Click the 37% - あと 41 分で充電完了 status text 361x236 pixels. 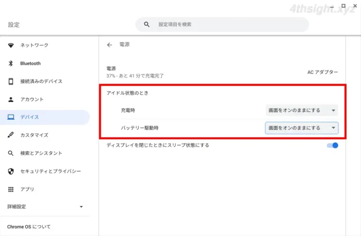click(x=135, y=76)
